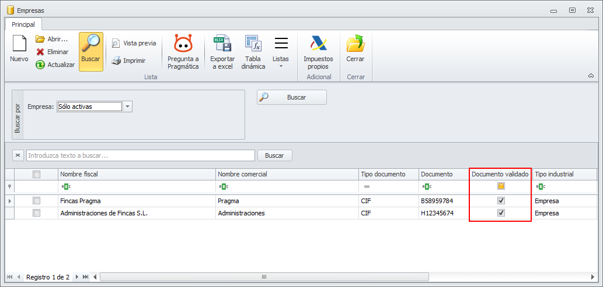Open the Tabla dinámica pivot table
The height and width of the screenshot is (287, 603).
pos(253,51)
